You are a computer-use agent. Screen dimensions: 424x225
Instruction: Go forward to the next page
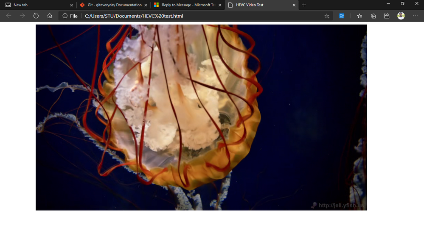[x=22, y=16]
